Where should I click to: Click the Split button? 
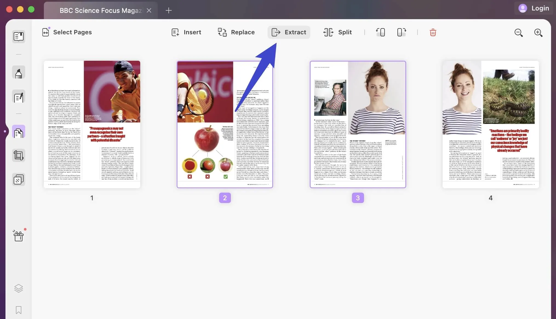click(338, 32)
